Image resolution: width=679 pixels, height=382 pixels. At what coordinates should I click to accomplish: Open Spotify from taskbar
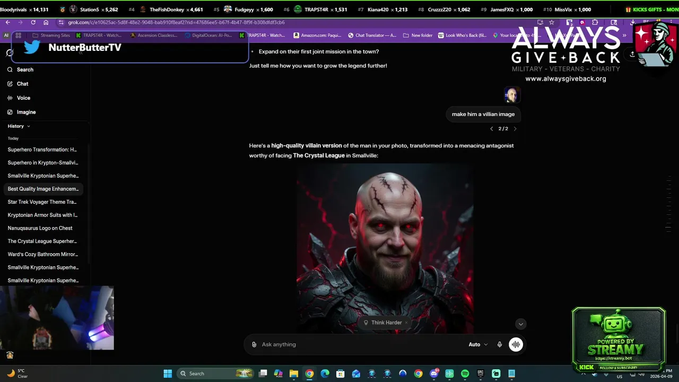pos(465,374)
